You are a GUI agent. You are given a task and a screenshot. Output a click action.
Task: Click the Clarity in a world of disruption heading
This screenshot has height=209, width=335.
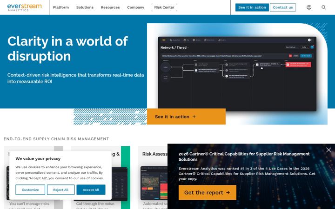(x=68, y=49)
